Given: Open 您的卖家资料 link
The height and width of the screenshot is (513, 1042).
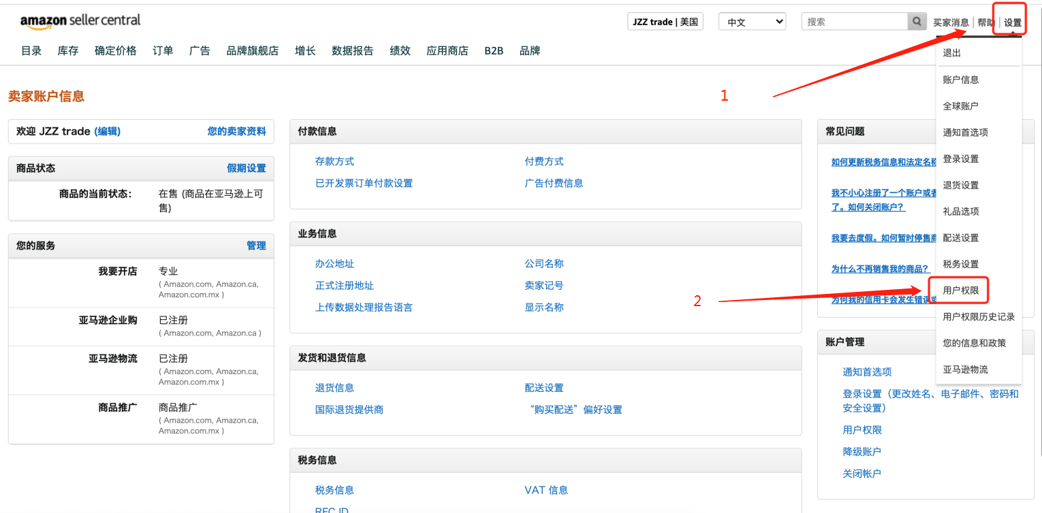Looking at the screenshot, I should pos(237,131).
